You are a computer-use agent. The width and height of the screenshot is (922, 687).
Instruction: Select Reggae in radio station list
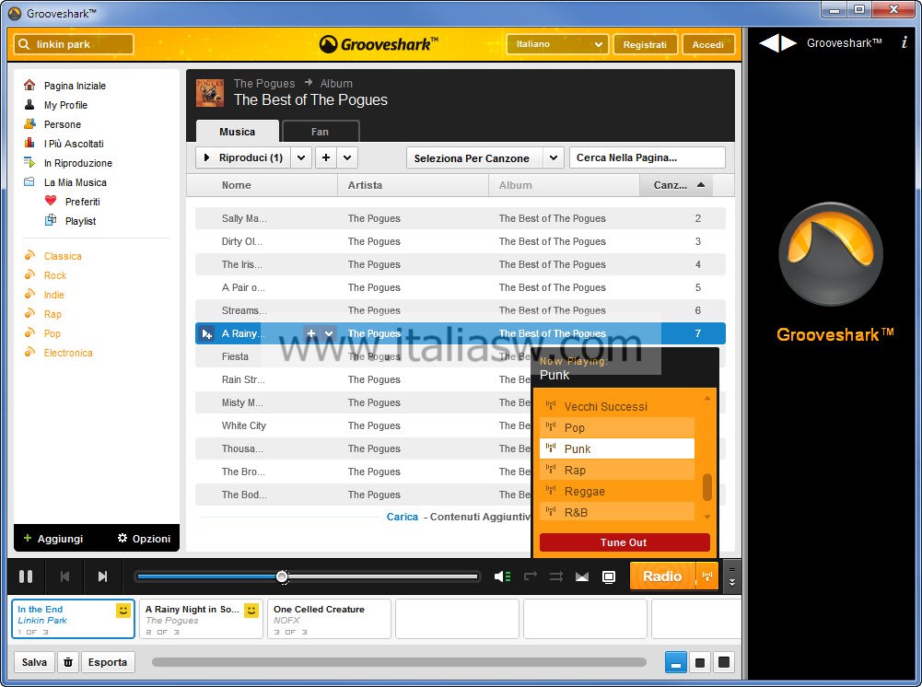(x=617, y=491)
